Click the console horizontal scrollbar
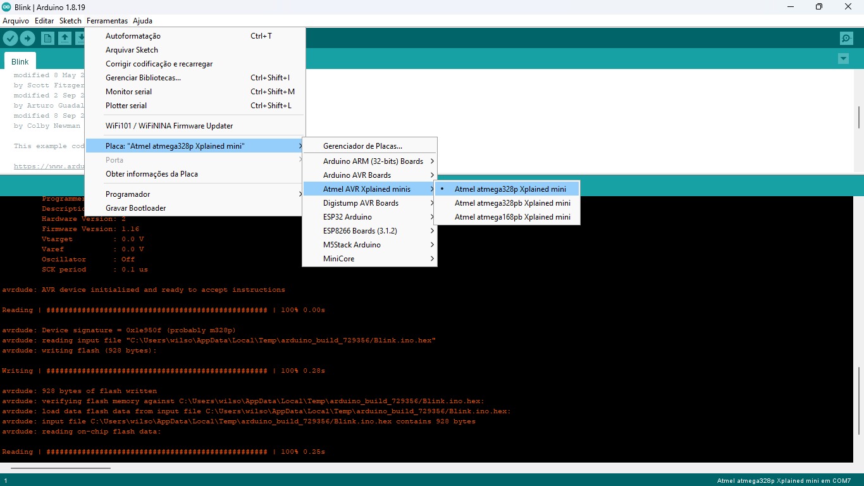This screenshot has width=864, height=486. 61,468
